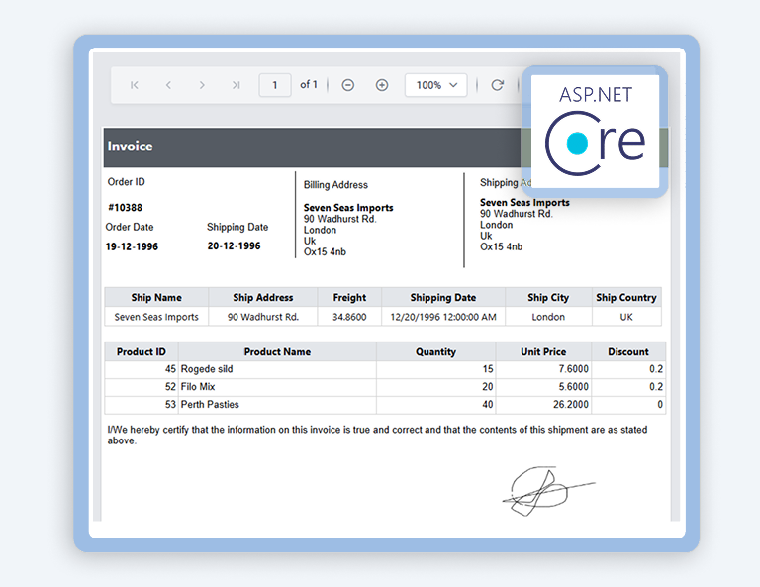Click the ASP.NET Core logo badge
This screenshot has width=760, height=587.
595,132
